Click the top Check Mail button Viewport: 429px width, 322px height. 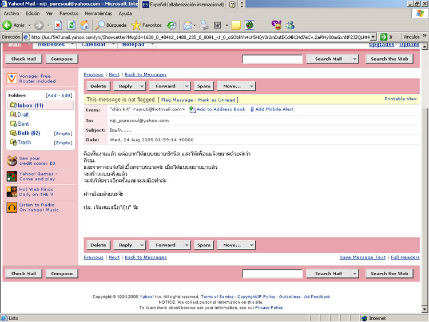tap(23, 59)
